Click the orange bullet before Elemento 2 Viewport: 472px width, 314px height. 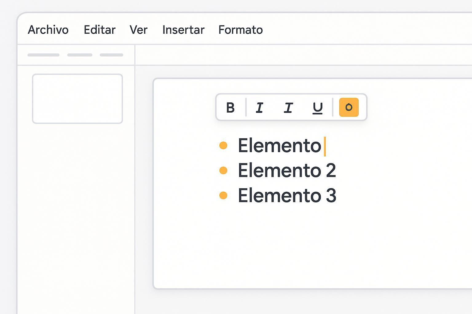tap(223, 170)
